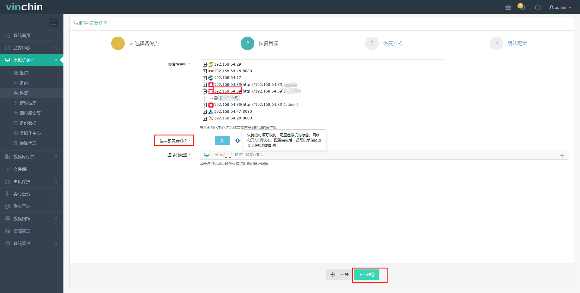This screenshot has width=580, height=293.
Task: Click the 下一步 next button
Action: (x=366, y=275)
